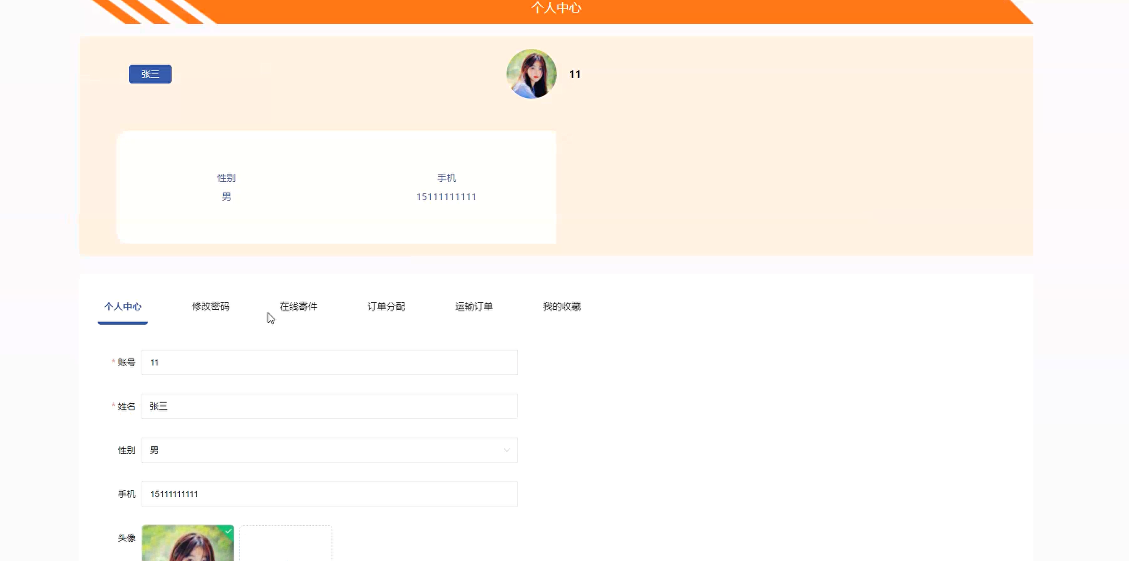Expand the 性别 dropdown showing 男
The image size is (1129, 561).
(x=329, y=450)
